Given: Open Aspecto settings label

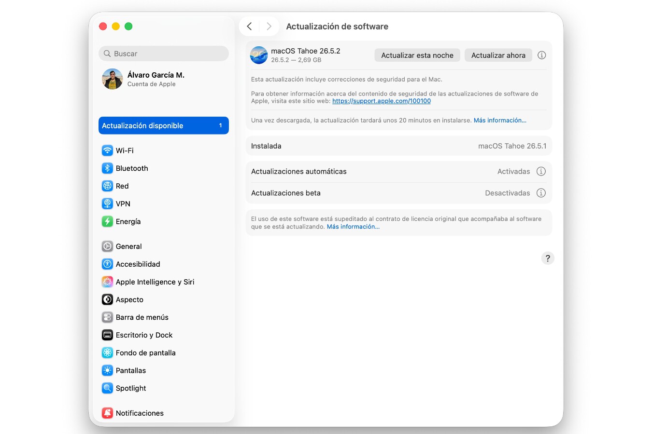Looking at the screenshot, I should pyautogui.click(x=129, y=299).
